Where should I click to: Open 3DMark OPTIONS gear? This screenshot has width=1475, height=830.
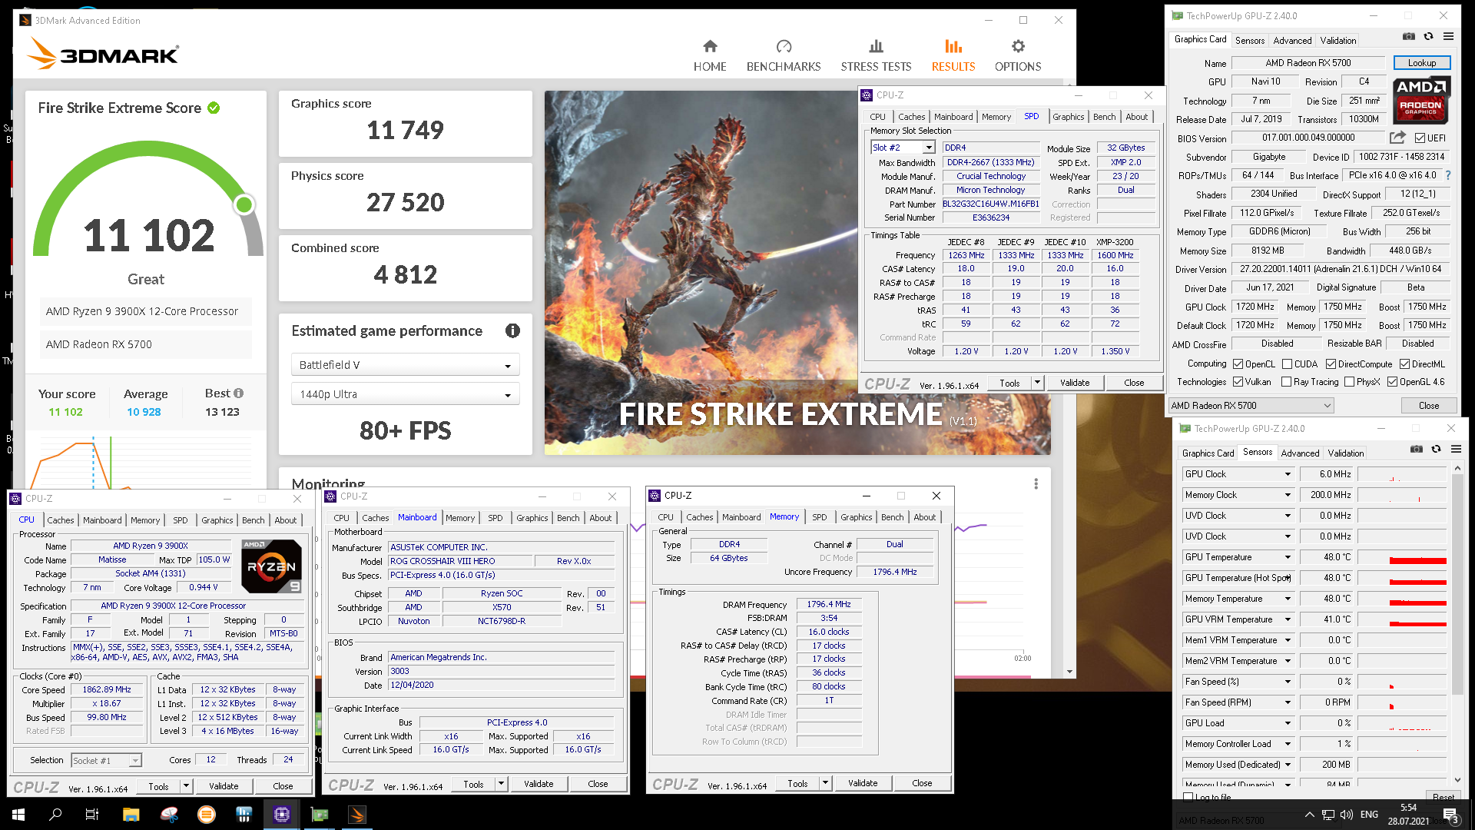(x=1018, y=56)
